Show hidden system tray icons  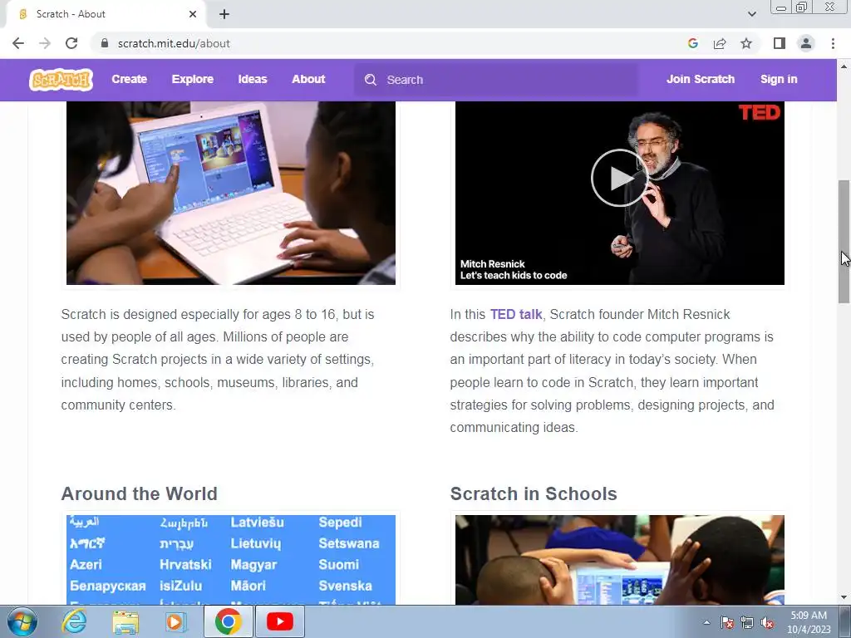coord(706,622)
